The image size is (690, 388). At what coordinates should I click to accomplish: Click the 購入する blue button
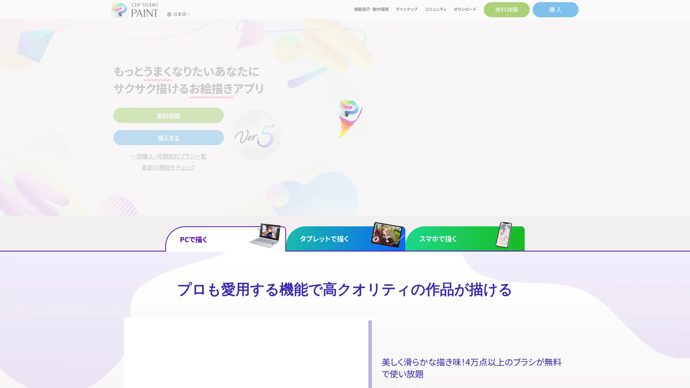169,138
